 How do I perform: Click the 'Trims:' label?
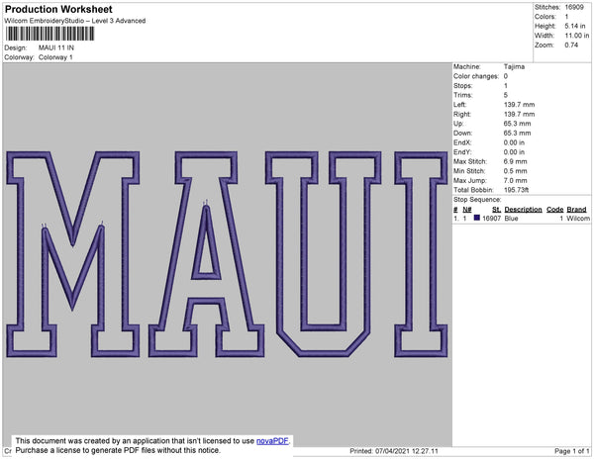point(463,95)
